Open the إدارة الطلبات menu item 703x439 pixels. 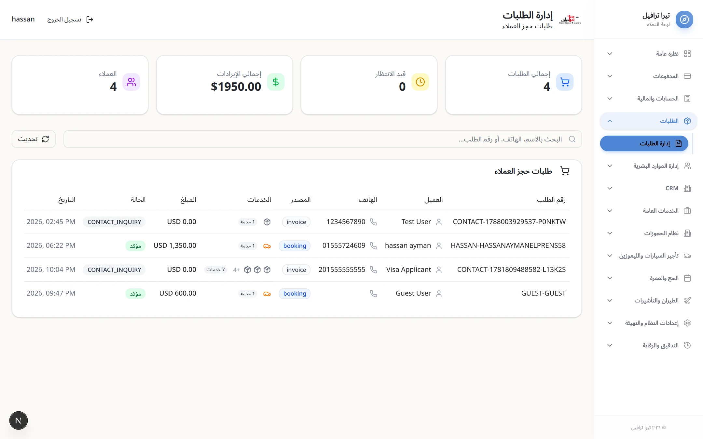644,143
